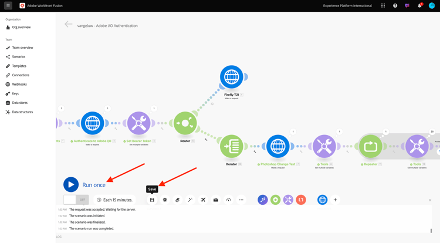440x243 pixels.
Task: Click operations bubble above Authenticate to Adobe I/O
Action: click(x=107, y=109)
